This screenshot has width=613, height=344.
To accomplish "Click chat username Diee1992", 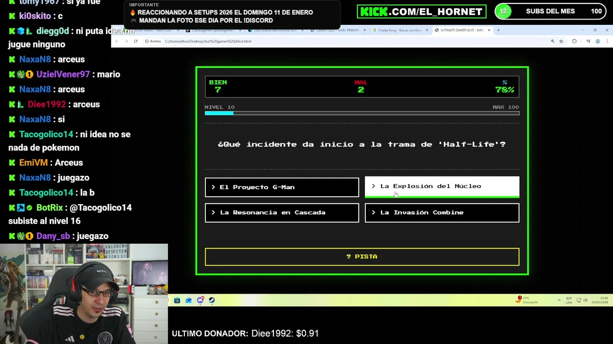I will [x=46, y=105].
